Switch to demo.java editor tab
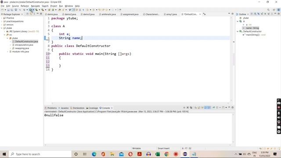Screen dimensions: 281x158 tap(51, 14)
